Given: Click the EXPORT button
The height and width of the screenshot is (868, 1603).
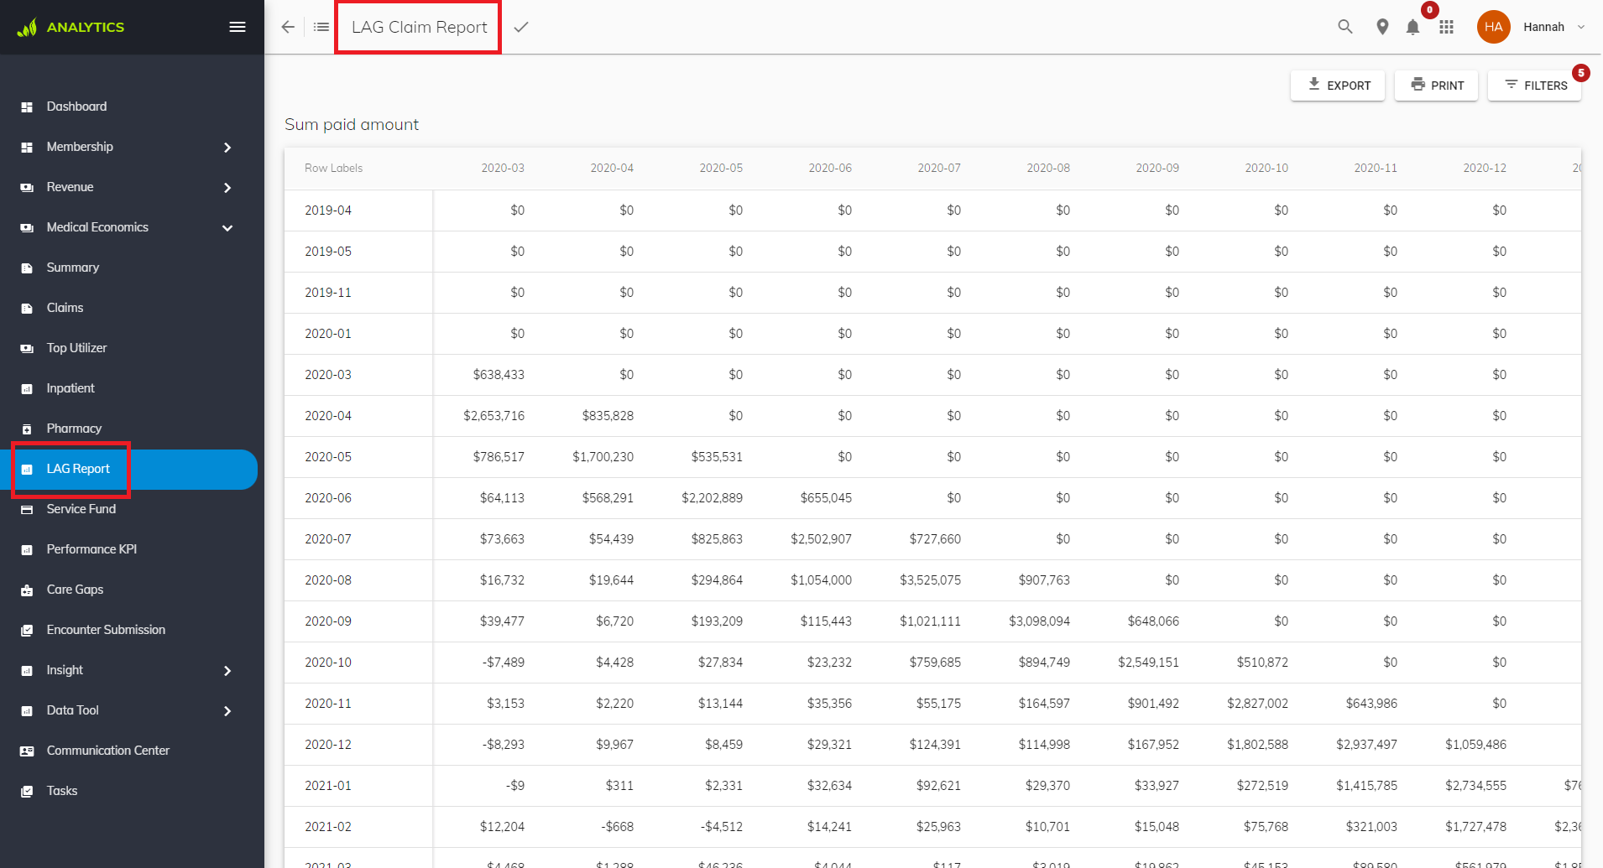Looking at the screenshot, I should pyautogui.click(x=1338, y=86).
